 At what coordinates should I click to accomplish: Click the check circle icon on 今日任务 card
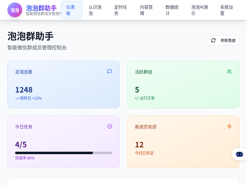(110, 126)
